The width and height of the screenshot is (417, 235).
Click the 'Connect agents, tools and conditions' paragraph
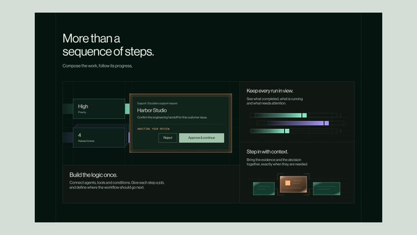click(x=117, y=185)
